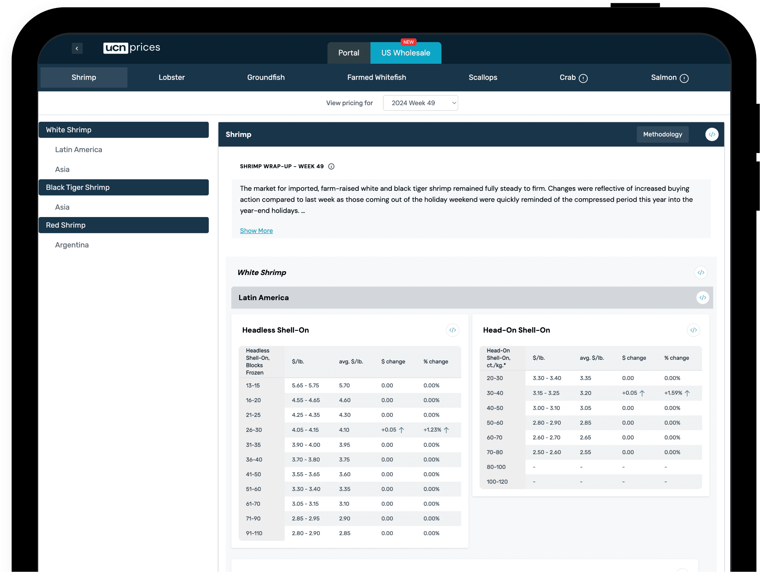The image size is (760, 572).
Task: Click the Salmon info warning icon
Action: (684, 78)
